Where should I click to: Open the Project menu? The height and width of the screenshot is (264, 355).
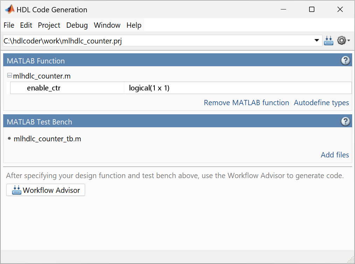(x=49, y=25)
